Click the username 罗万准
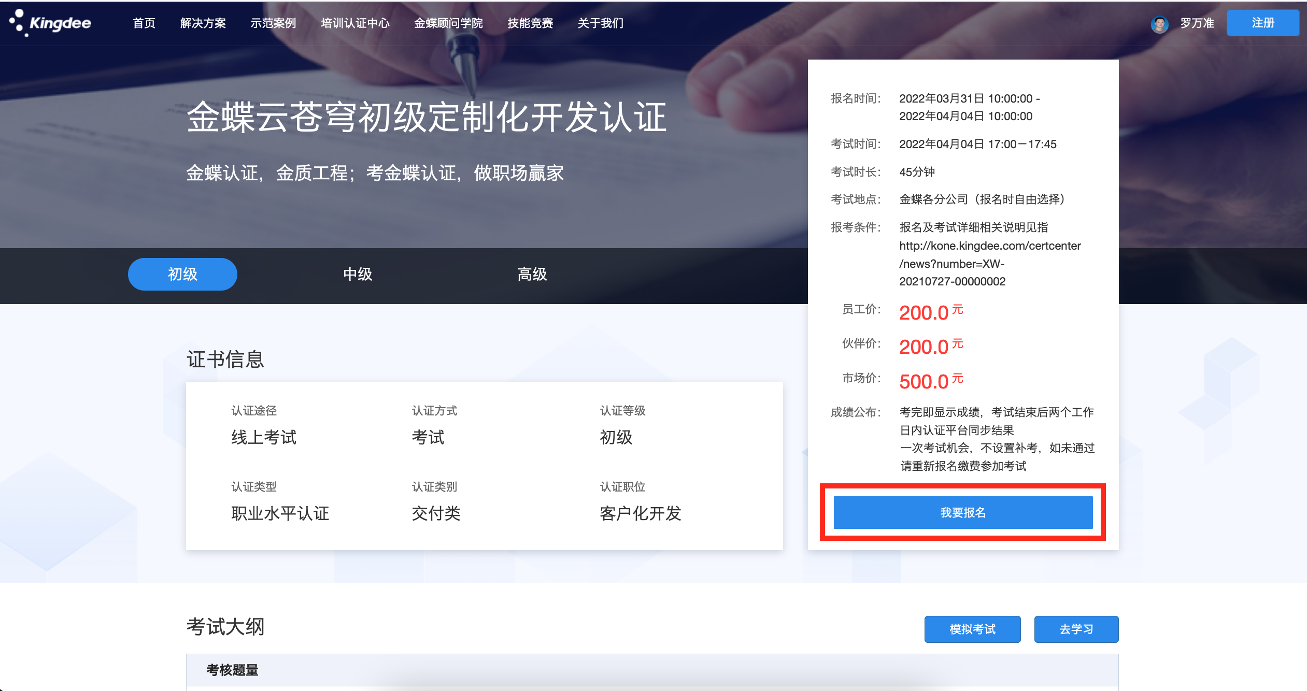This screenshot has height=691, width=1307. pyautogui.click(x=1197, y=23)
